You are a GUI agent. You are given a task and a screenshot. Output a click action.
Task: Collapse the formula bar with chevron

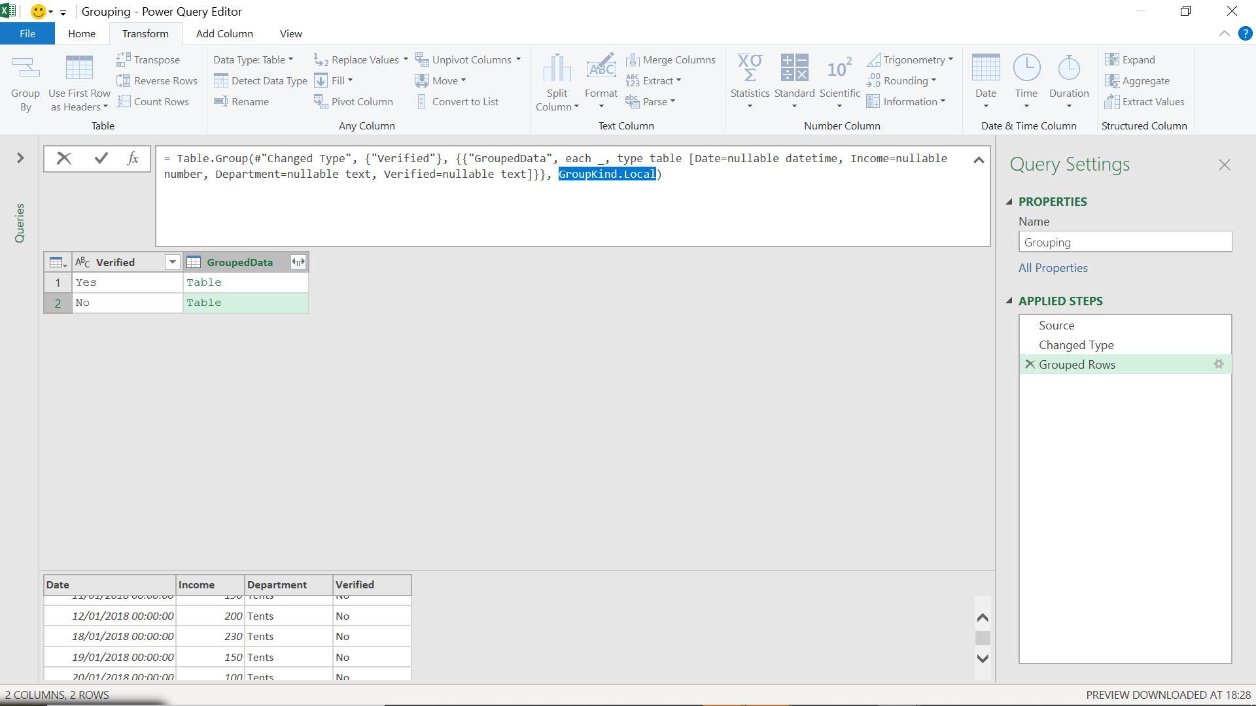click(979, 160)
